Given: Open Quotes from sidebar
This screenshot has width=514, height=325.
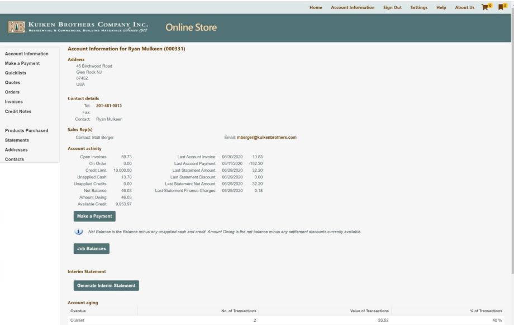Looking at the screenshot, I should tap(12, 82).
